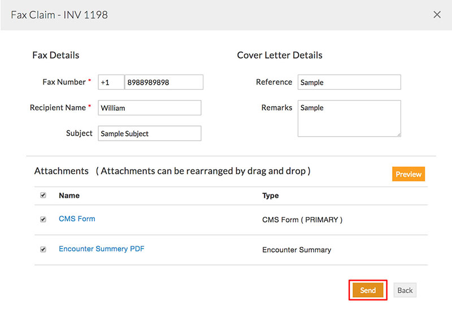Uncheck the CMS Form attachment checkbox
Image resolution: width=452 pixels, height=309 pixels.
click(x=44, y=219)
